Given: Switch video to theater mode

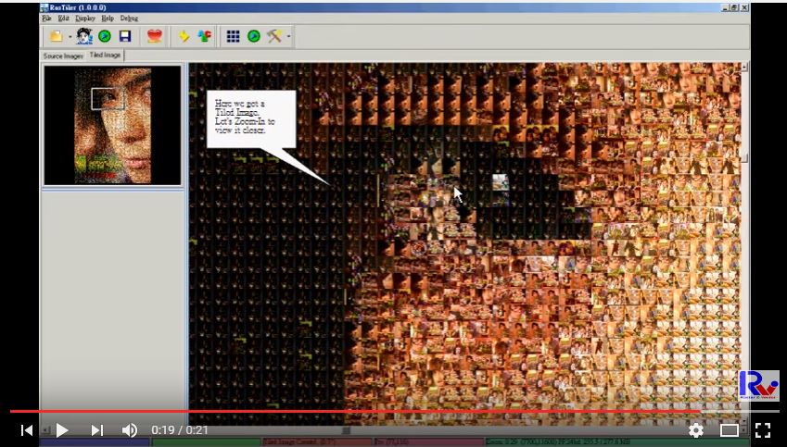Looking at the screenshot, I should point(729,430).
